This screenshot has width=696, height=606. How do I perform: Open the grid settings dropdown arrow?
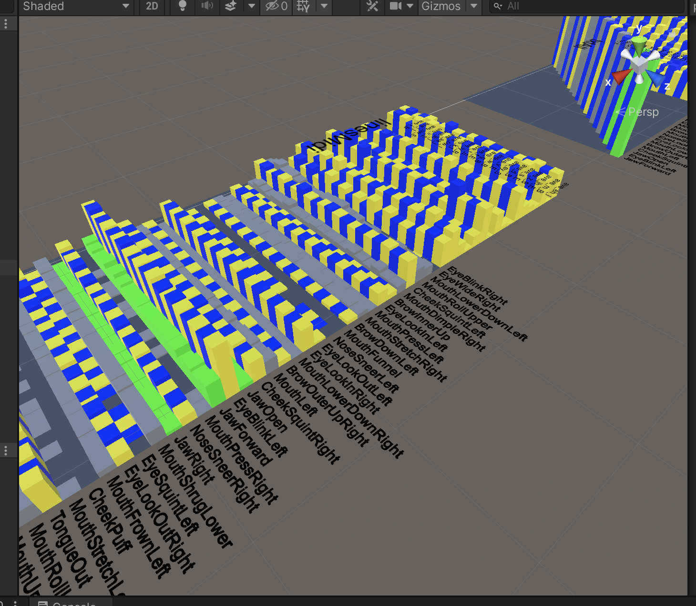click(324, 6)
